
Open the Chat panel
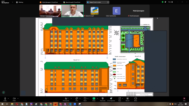[77, 99]
